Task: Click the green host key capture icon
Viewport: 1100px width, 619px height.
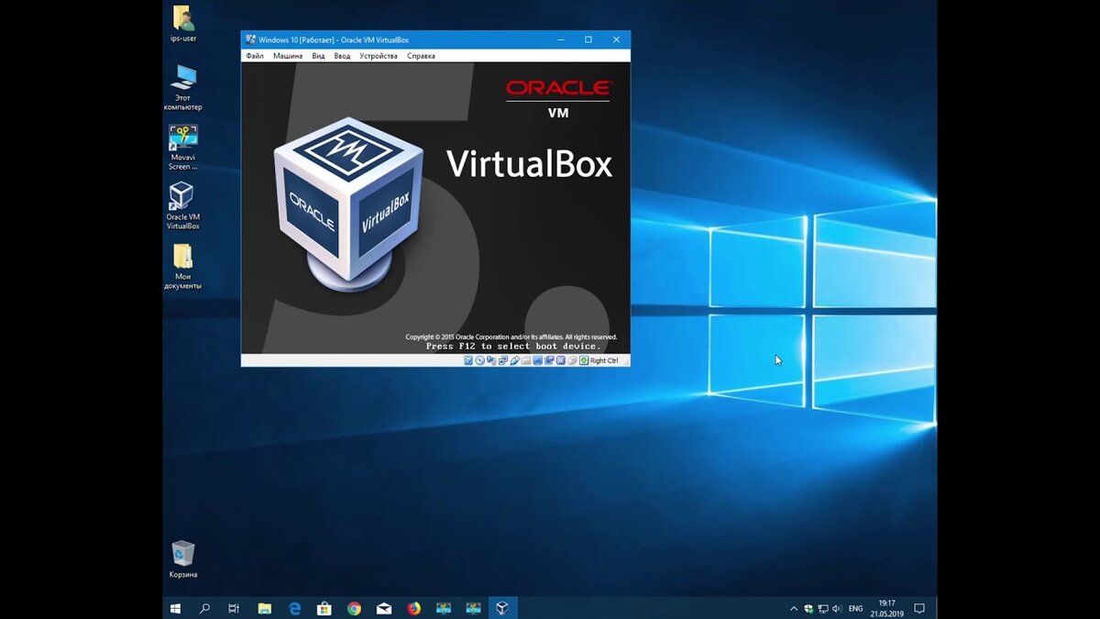Action: [x=584, y=360]
